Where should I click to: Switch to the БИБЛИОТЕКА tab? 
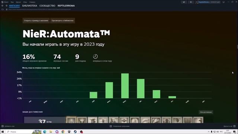pos(30,6)
